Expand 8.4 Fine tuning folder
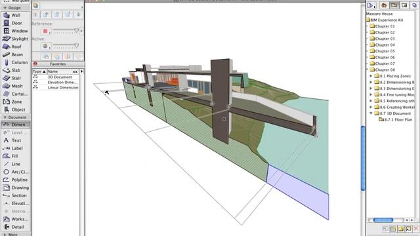Screen dimensions: 420x236 (x=371, y=94)
